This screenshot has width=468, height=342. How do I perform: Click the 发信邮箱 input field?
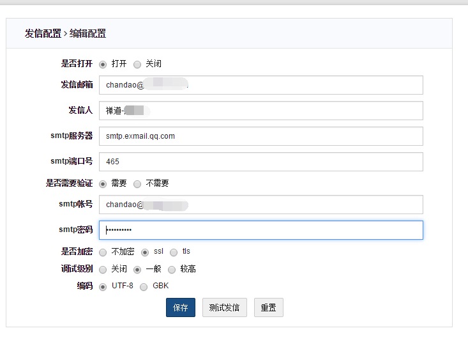pos(260,85)
